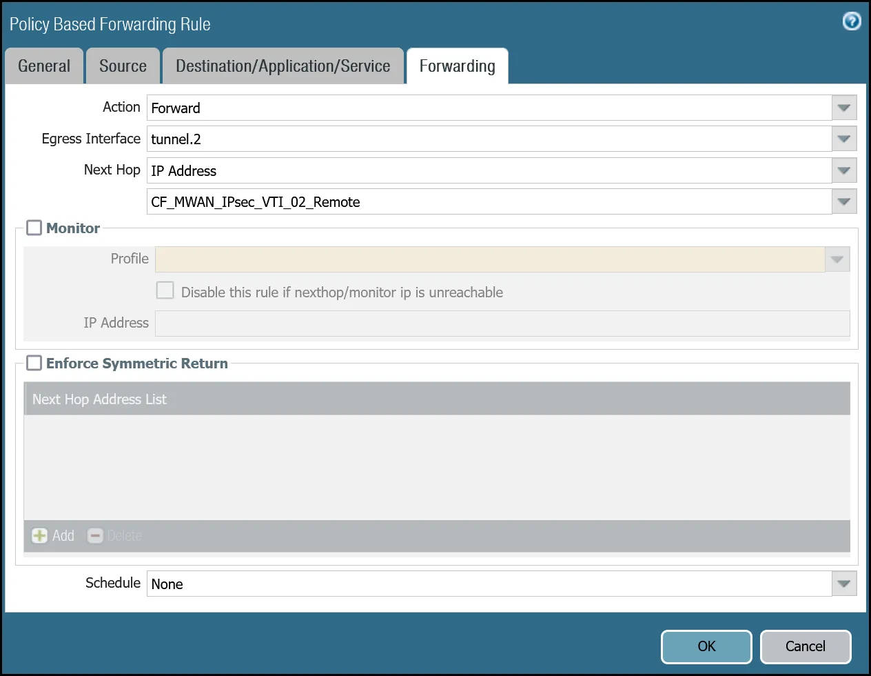Screen dimensions: 871x676
Task: Click the Egress Interface dropdown arrow
Action: [x=843, y=139]
